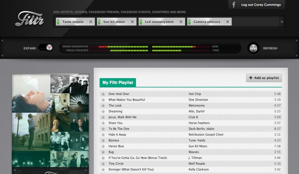This screenshot has width=299, height=174.
Task: Remove the Lcd soundsystem tag
Action: [181, 22]
